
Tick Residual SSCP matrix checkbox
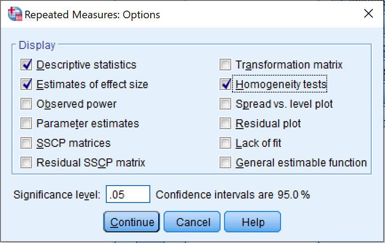[x=27, y=163]
